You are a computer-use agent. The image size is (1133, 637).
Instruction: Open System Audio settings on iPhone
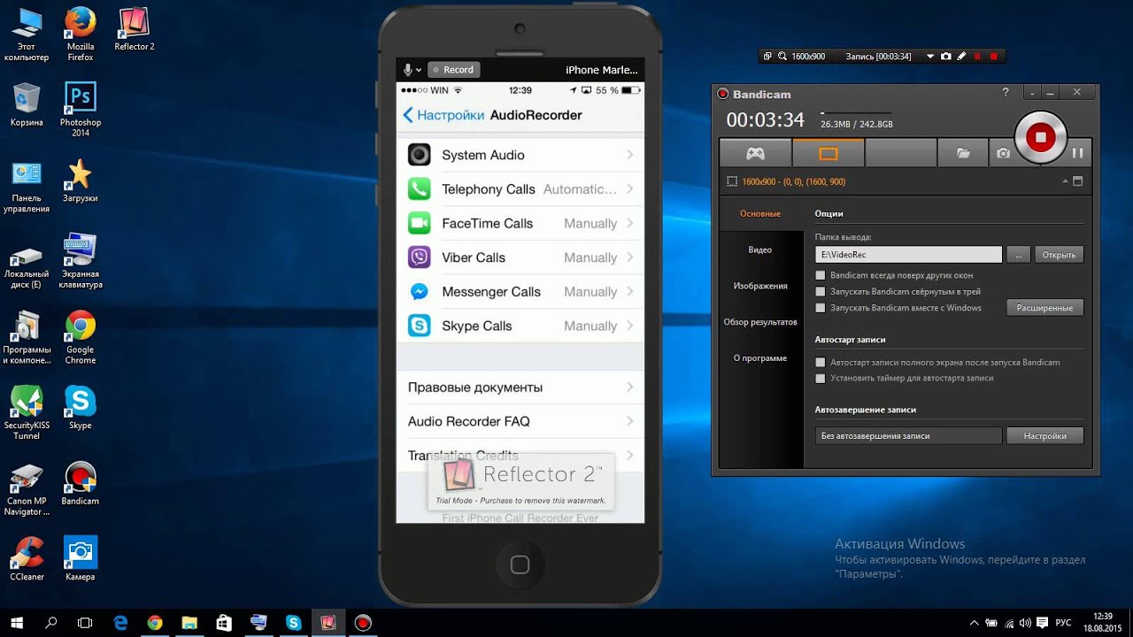pyautogui.click(x=520, y=155)
